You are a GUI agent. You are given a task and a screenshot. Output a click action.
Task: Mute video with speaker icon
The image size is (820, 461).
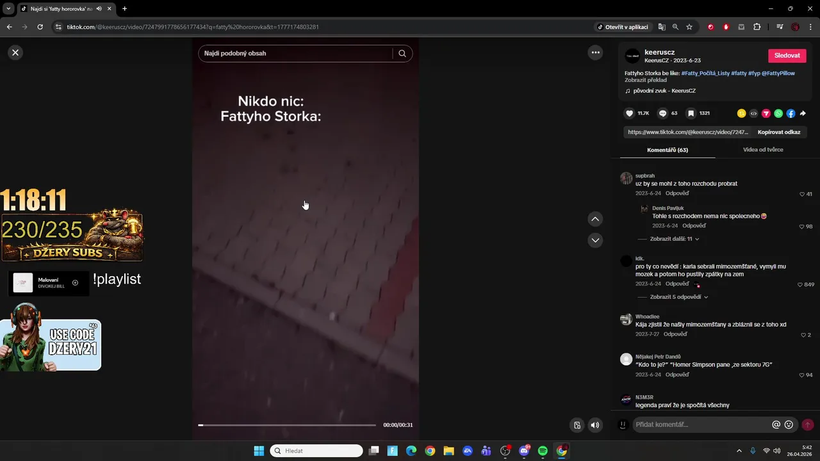coord(595,425)
